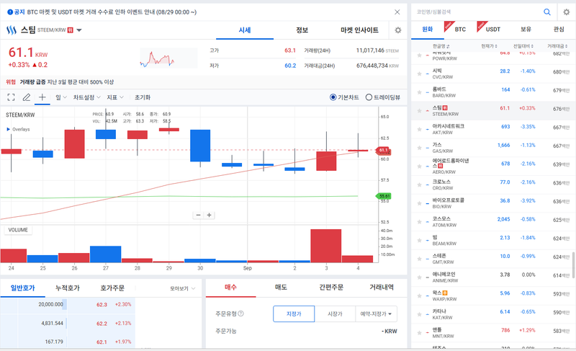
Task: Sort by 전일대비 column header
Action: coord(523,46)
